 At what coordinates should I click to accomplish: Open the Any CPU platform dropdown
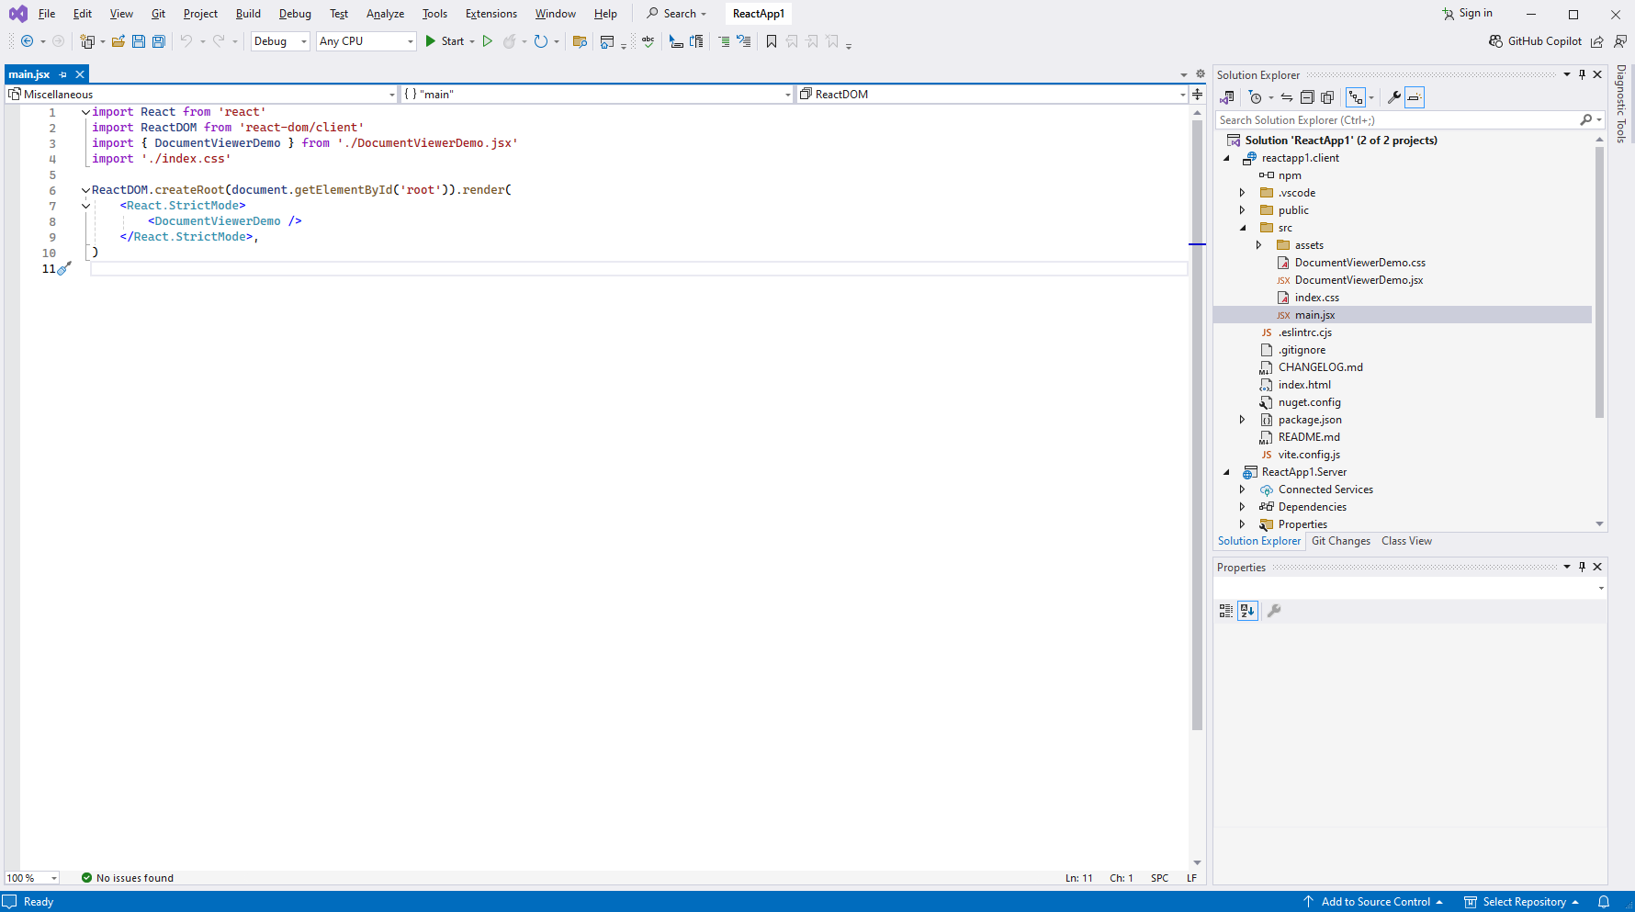pyautogui.click(x=366, y=41)
